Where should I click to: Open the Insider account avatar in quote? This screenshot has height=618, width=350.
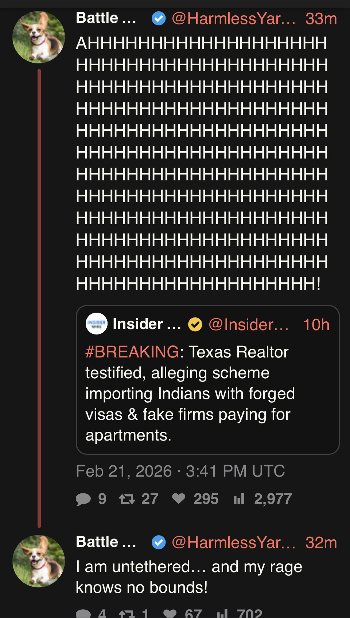96,324
